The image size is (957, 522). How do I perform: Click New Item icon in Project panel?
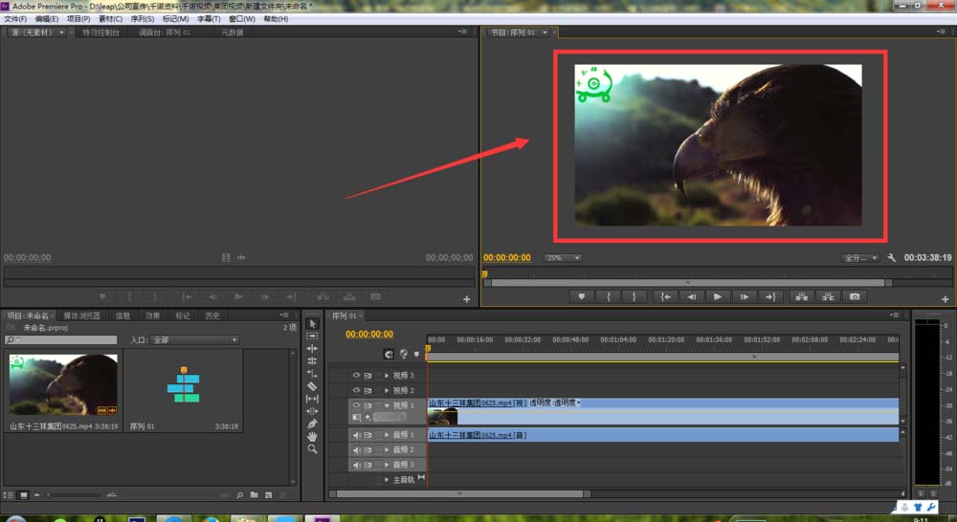269,495
